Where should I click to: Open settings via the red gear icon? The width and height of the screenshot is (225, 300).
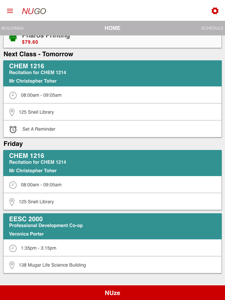[x=215, y=11]
